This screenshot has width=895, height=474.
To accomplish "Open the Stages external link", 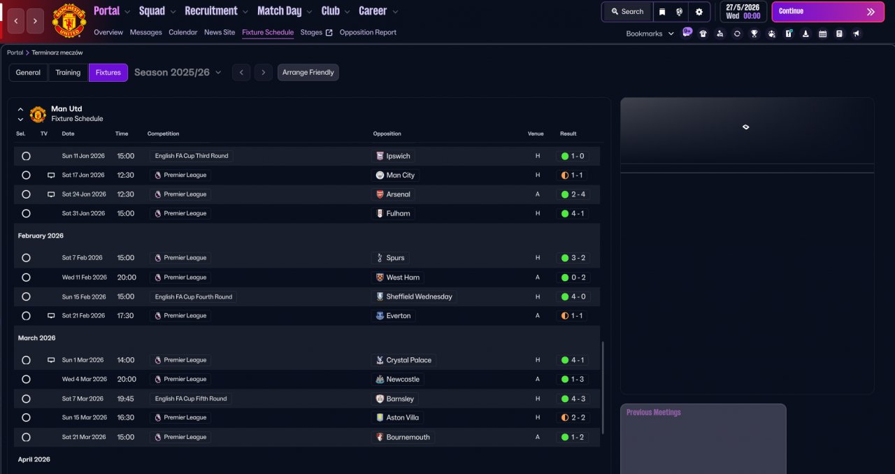I will (x=316, y=32).
